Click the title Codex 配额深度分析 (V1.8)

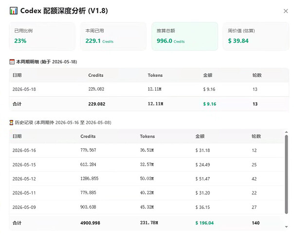tap(64, 11)
